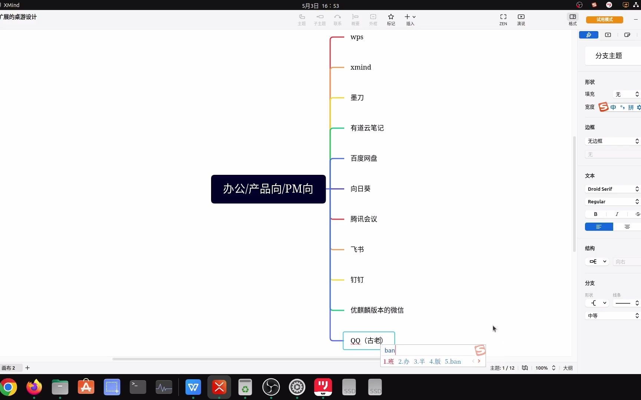Viewport: 641px width, 400px height.
Task: Toggle bold text formatting
Action: click(x=595, y=214)
